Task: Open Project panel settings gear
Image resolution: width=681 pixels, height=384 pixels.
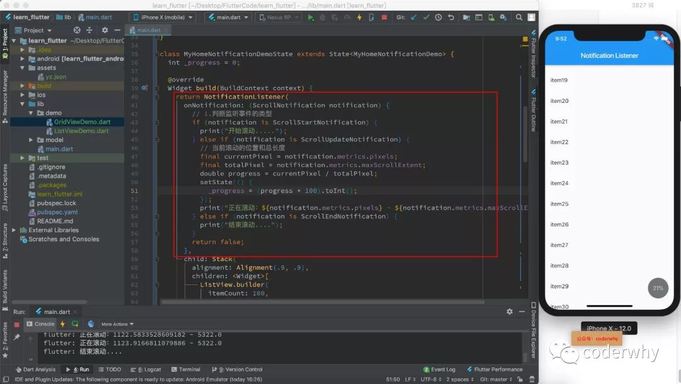Action: click(x=105, y=30)
